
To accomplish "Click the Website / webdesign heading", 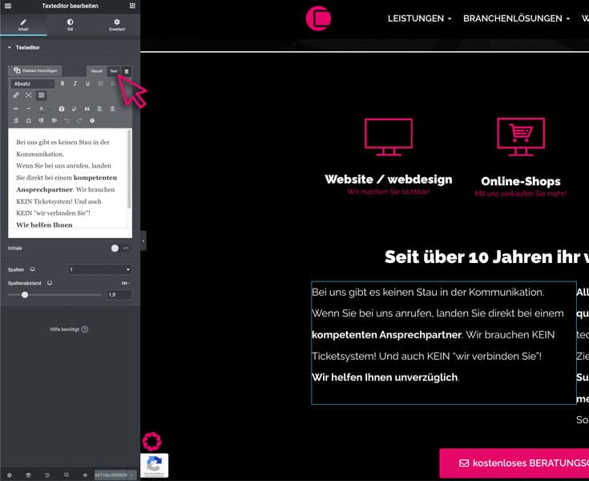I will click(x=389, y=180).
